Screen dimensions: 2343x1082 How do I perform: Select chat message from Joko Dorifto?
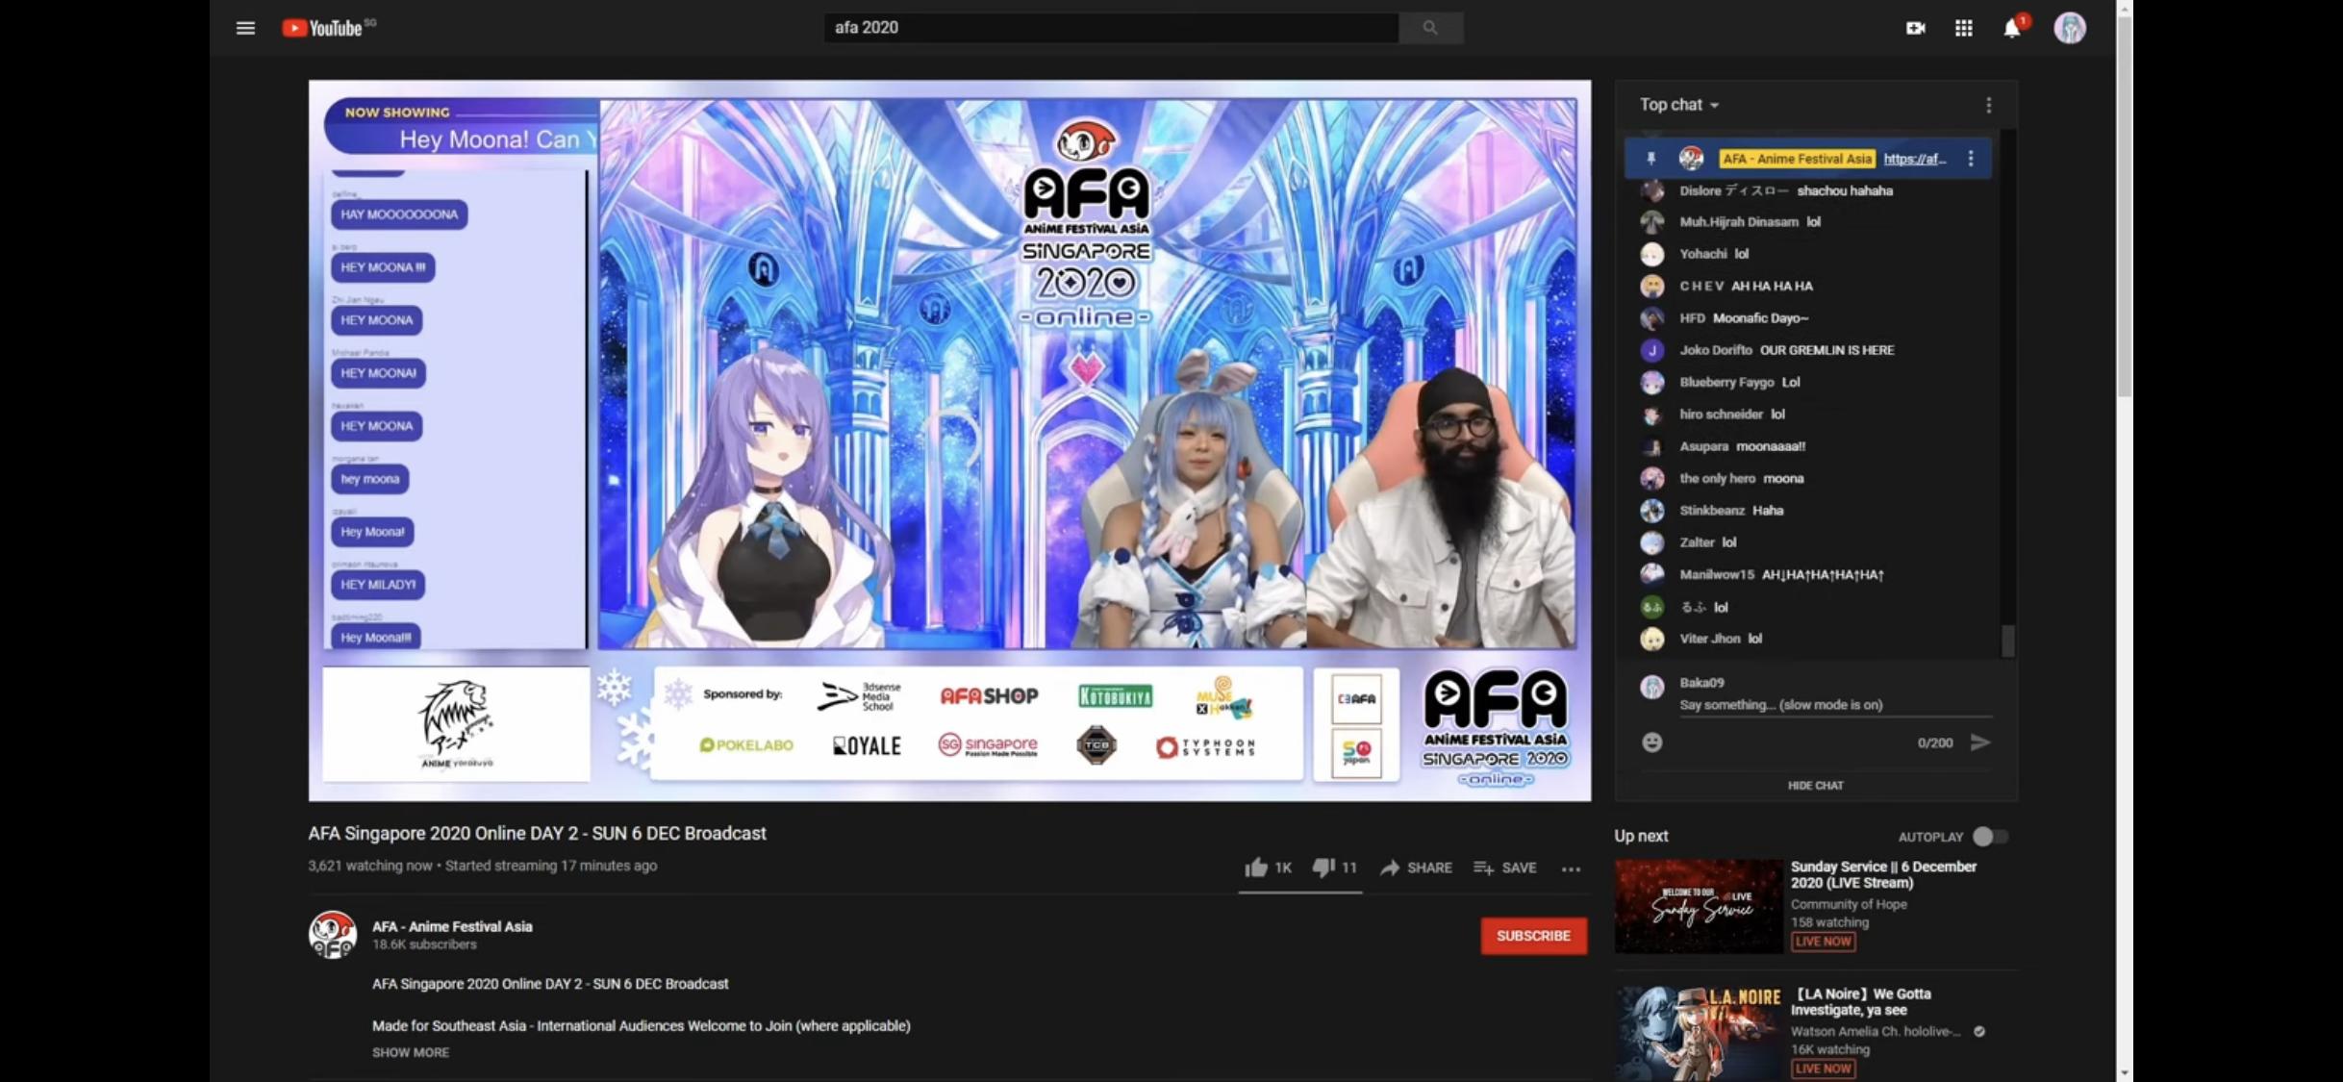(x=1786, y=350)
